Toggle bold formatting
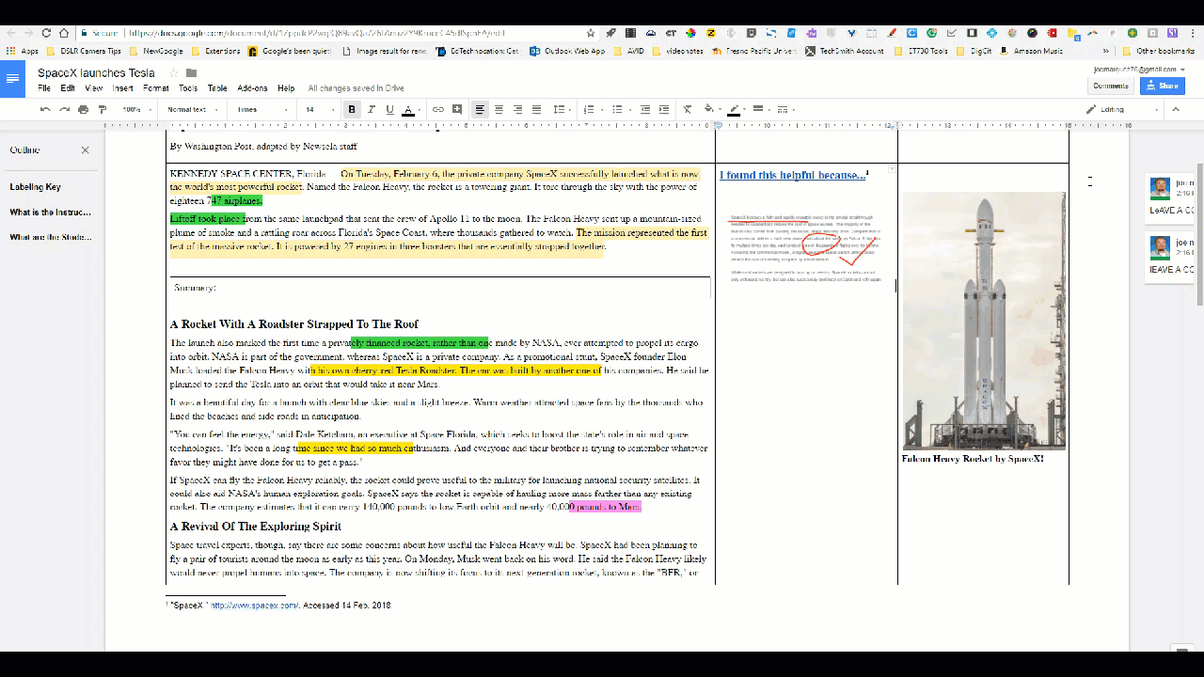Image resolution: width=1204 pixels, height=677 pixels. pos(352,110)
